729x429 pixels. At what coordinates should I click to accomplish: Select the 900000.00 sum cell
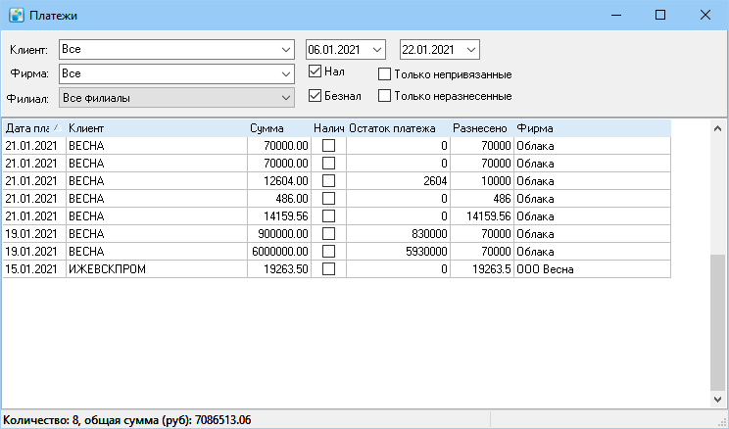(279, 234)
